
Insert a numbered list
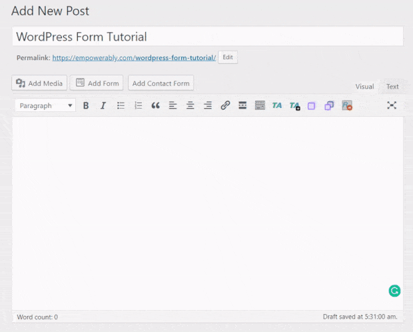138,106
